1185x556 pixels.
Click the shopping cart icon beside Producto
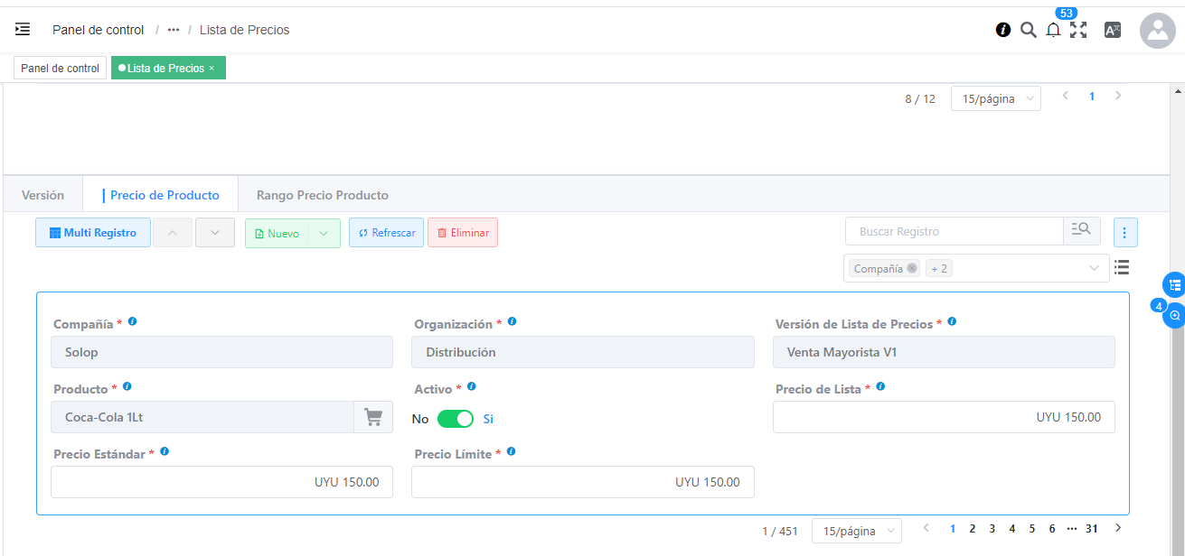tap(372, 417)
